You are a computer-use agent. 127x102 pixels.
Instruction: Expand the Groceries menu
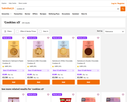tap(6, 14)
